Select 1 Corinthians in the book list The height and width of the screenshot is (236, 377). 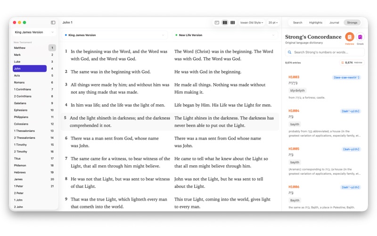point(30,89)
